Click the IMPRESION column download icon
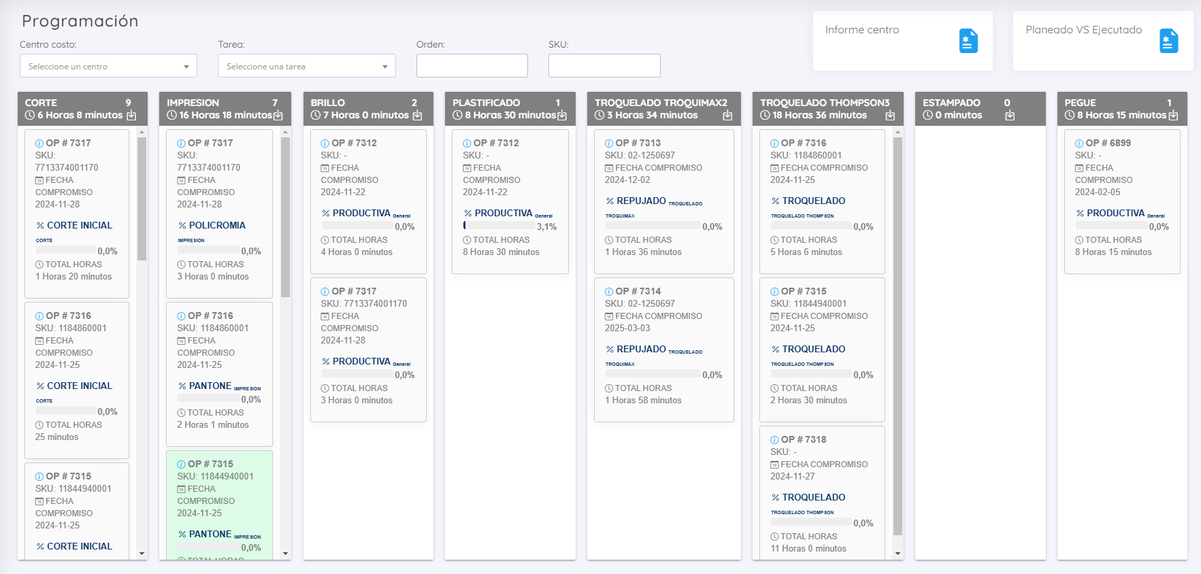Viewport: 1201px width, 574px height. (x=278, y=116)
